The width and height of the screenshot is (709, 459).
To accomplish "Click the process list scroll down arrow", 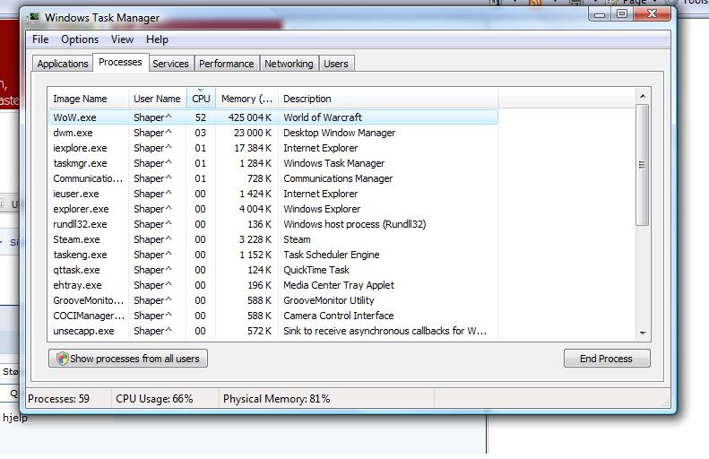I will [643, 333].
